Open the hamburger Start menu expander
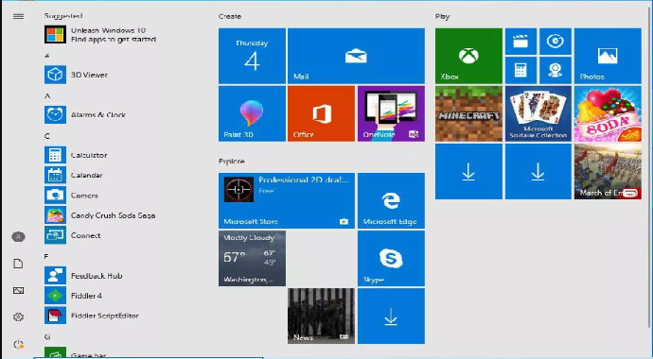The image size is (653, 359). click(18, 16)
